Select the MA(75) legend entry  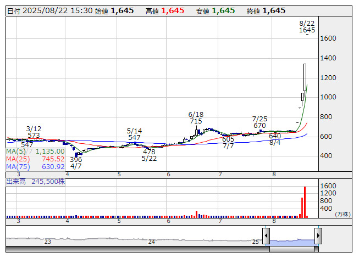[36, 167]
